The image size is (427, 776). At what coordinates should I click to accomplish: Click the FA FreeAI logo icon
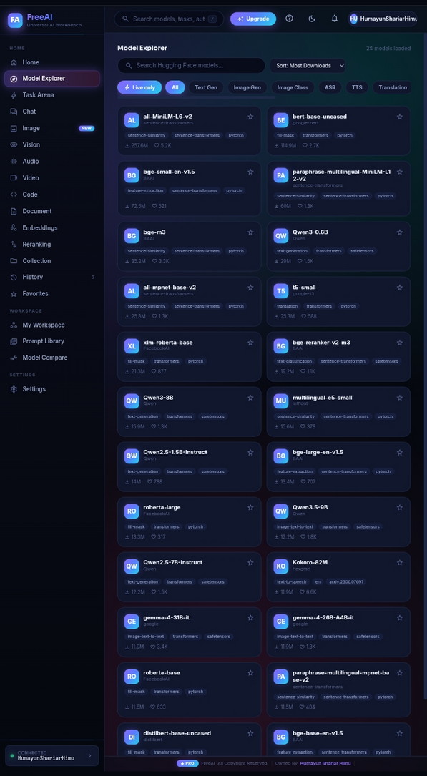(x=15, y=20)
